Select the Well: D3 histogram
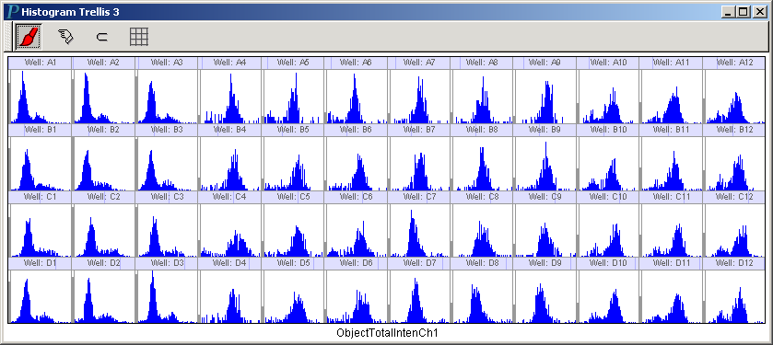This screenshot has height=345, width=773. 167,296
